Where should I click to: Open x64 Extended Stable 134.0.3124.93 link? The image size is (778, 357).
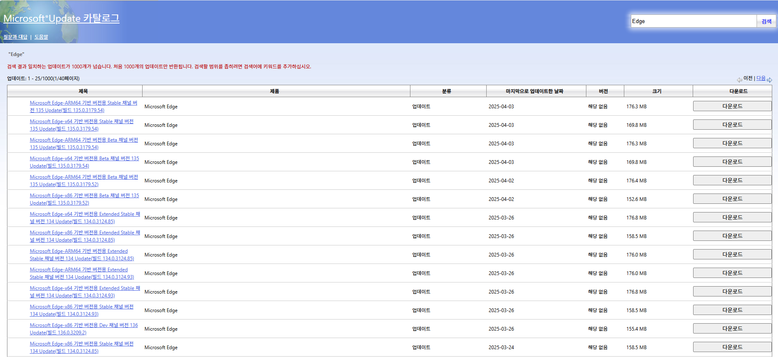coord(85,292)
